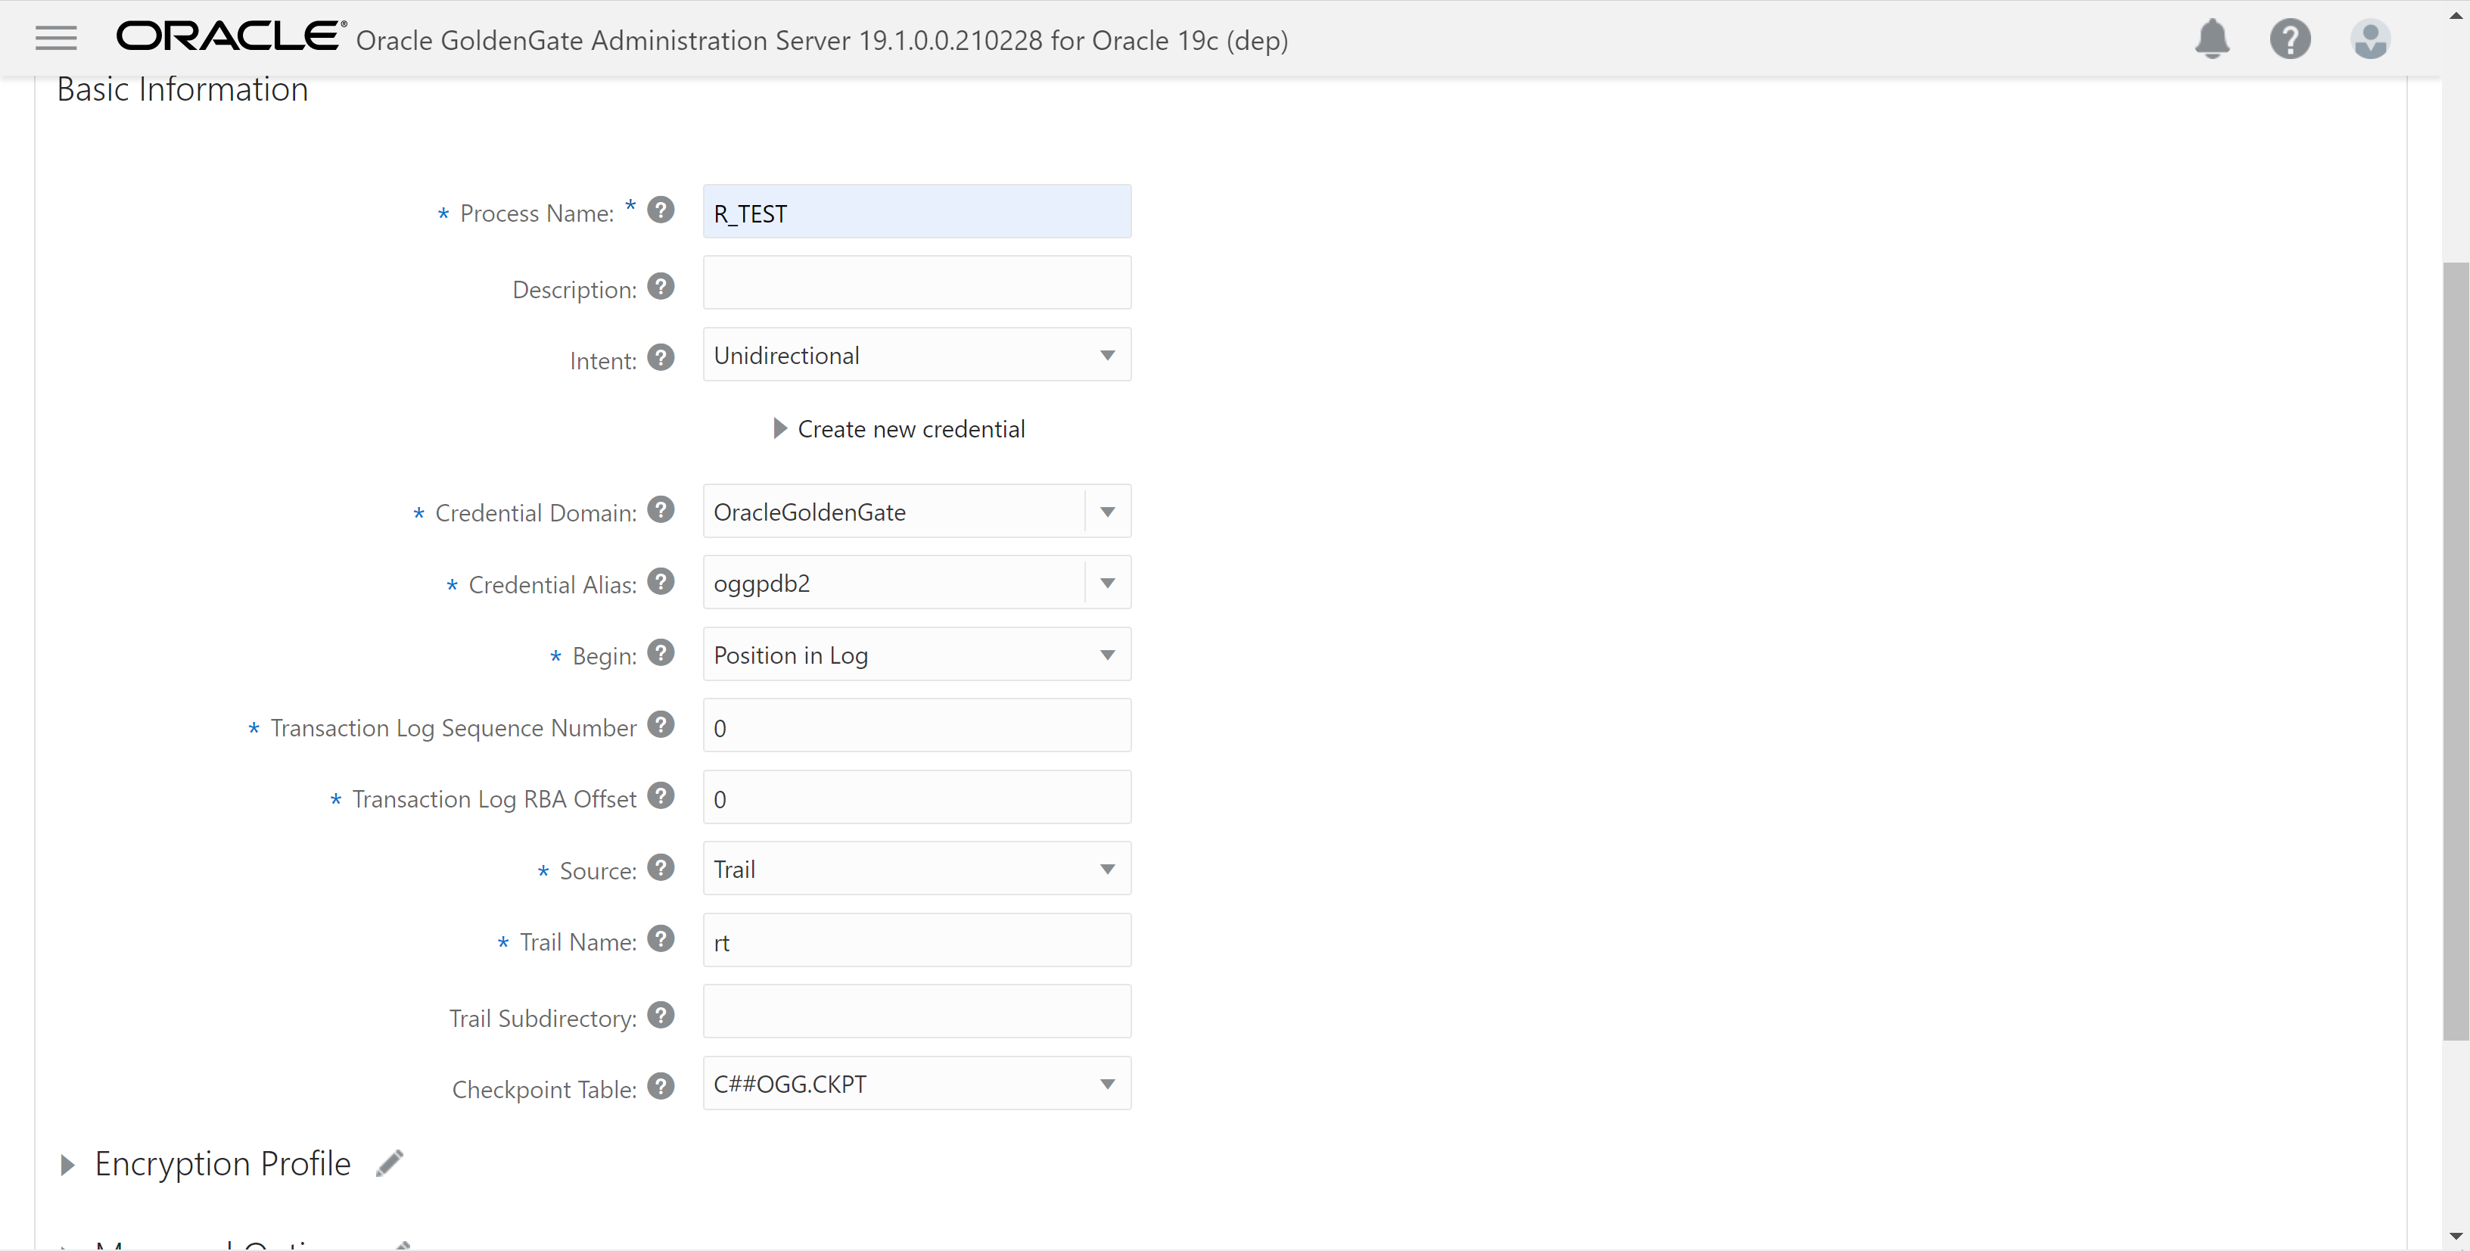Image resolution: width=2470 pixels, height=1251 pixels.
Task: Click help icon next to Process Name
Action: [x=661, y=210]
